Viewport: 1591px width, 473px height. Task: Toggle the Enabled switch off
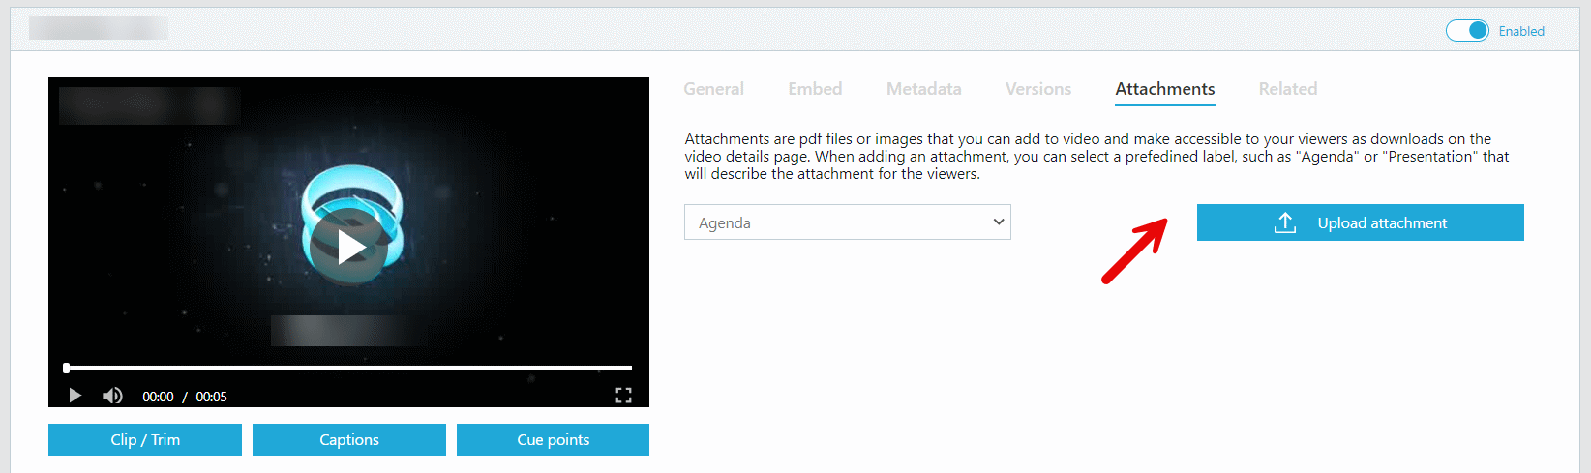point(1467,31)
